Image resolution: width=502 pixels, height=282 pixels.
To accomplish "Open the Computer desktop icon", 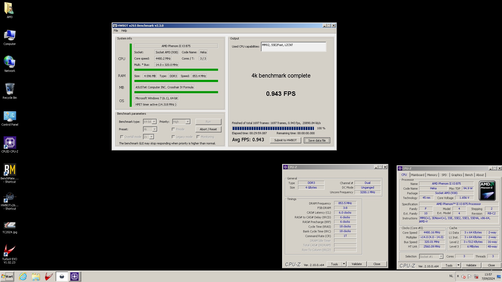I will [x=10, y=38].
